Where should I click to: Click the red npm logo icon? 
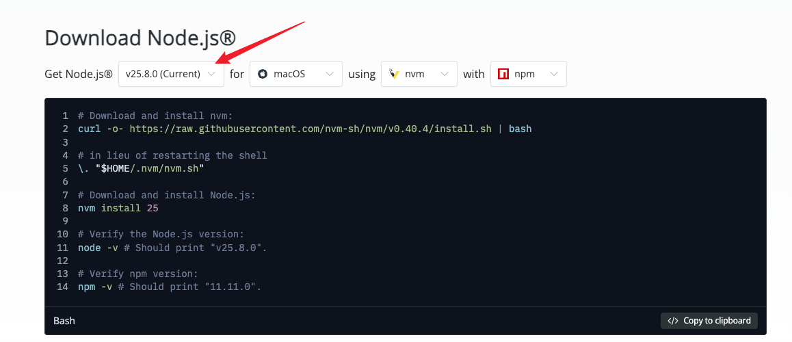pos(503,74)
